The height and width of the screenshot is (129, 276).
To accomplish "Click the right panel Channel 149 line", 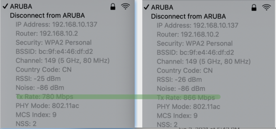I will 204,62.
